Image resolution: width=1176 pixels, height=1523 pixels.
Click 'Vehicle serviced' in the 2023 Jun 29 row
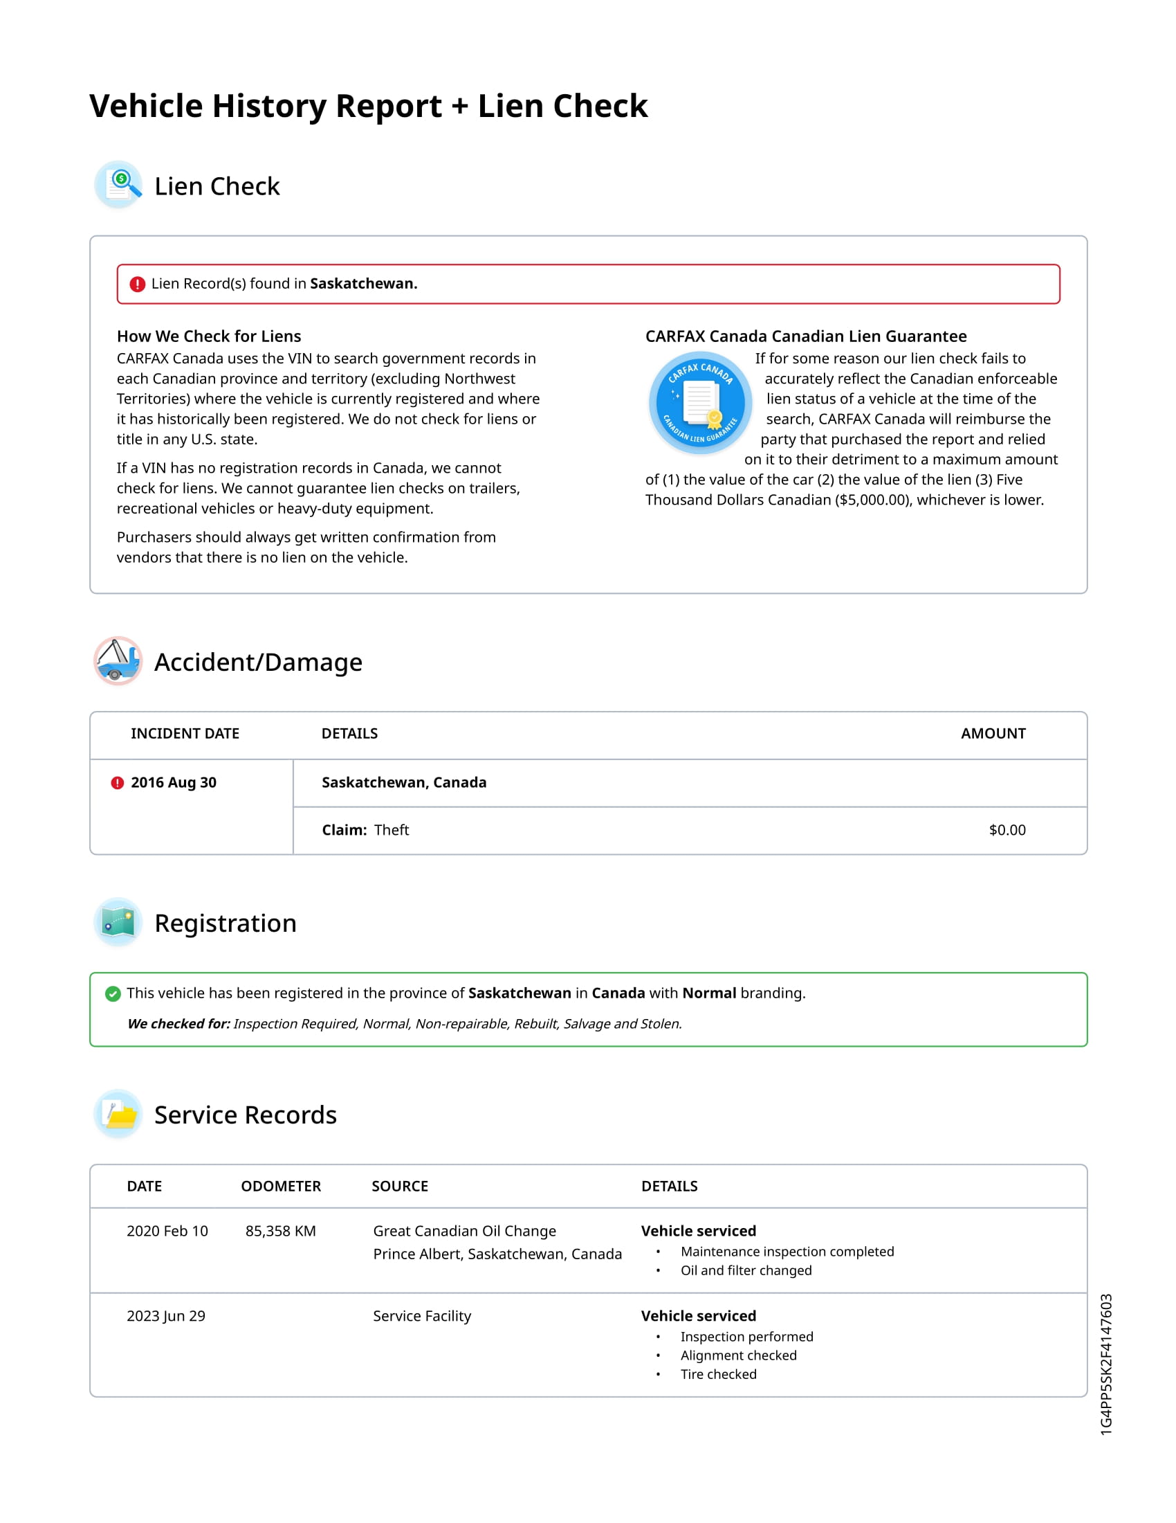tap(699, 1316)
